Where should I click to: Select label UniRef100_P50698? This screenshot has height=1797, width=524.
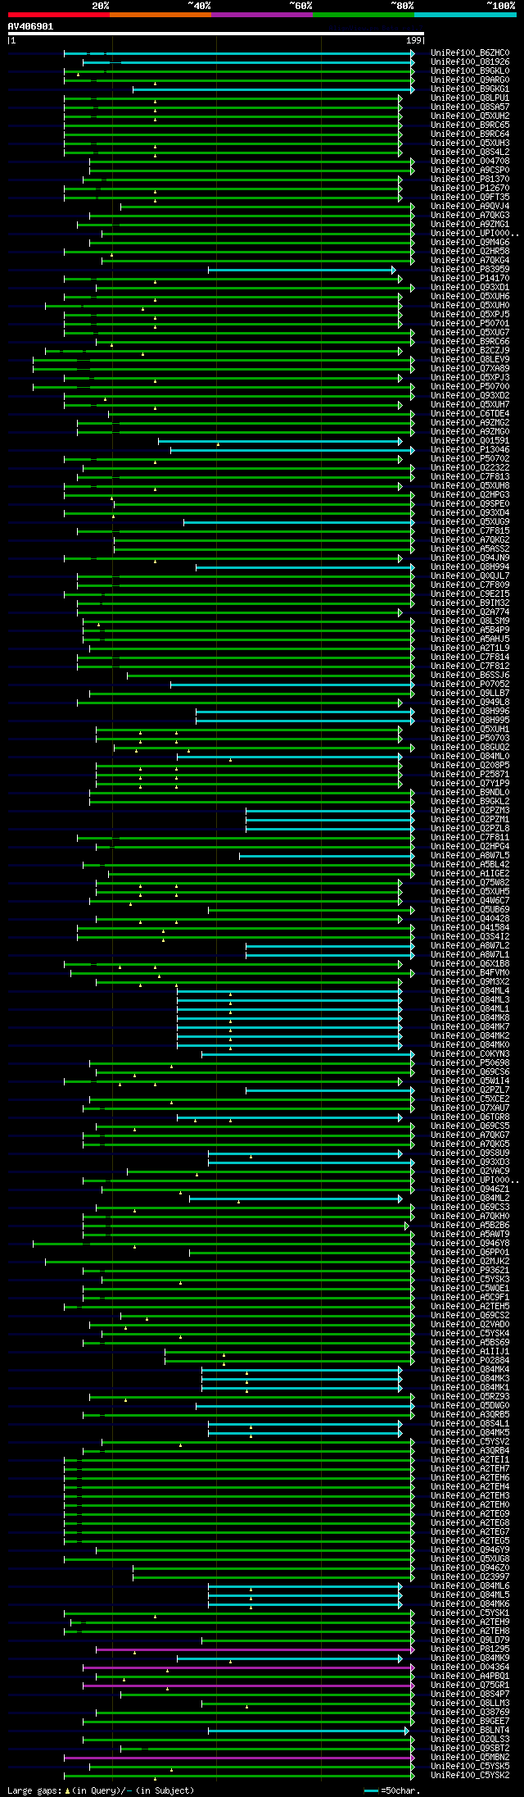pos(470,1063)
